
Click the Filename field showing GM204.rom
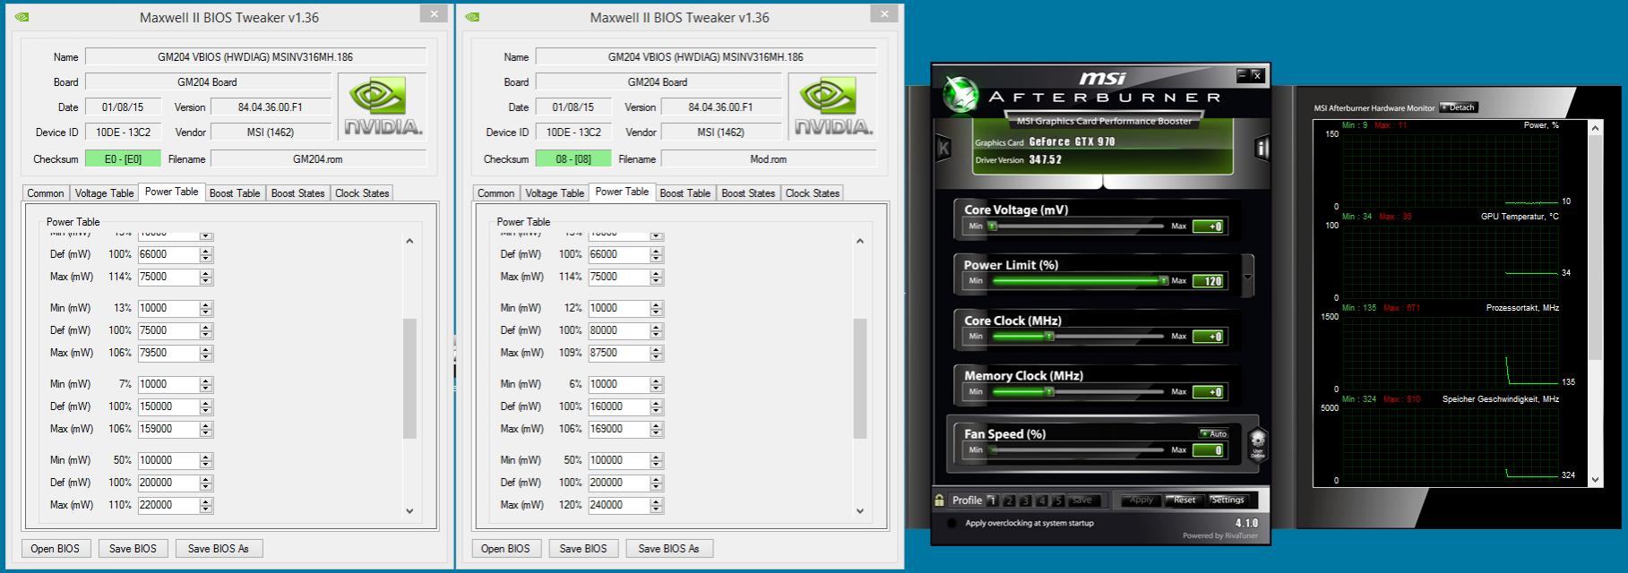pos(317,158)
